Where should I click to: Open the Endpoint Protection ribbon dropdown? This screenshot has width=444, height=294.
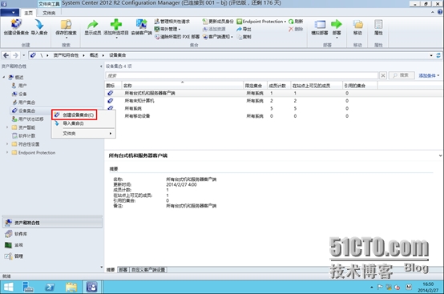261,22
